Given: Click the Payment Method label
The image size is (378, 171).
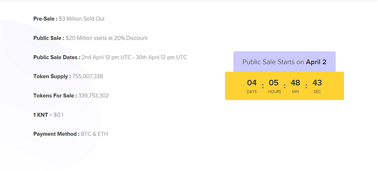Looking at the screenshot, I should pos(56,134).
